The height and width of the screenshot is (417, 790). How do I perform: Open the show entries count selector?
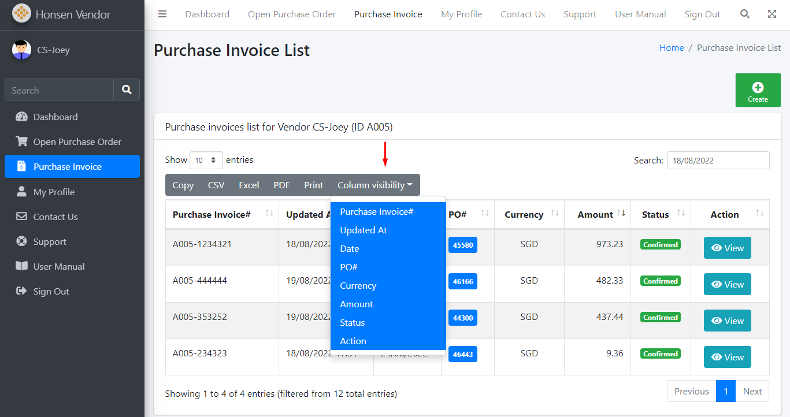206,160
